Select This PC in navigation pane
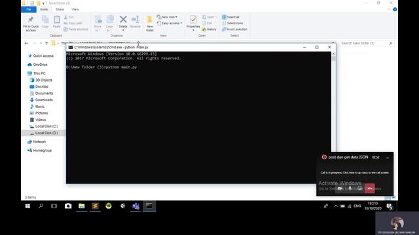The width and height of the screenshot is (419, 235). click(37, 73)
